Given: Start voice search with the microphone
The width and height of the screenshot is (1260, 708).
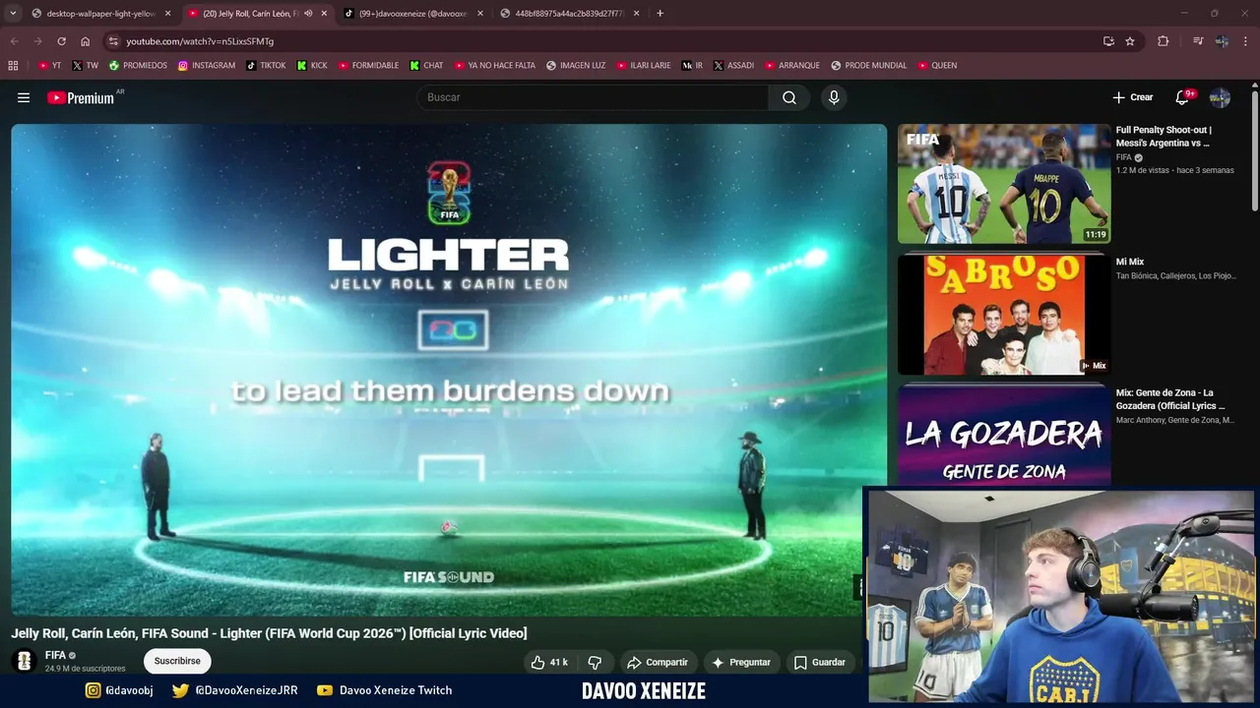Looking at the screenshot, I should 834,97.
